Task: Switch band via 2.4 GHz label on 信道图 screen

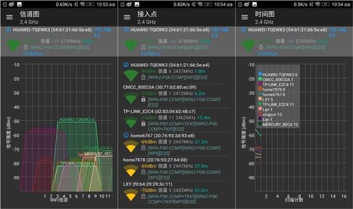Action: point(29,22)
